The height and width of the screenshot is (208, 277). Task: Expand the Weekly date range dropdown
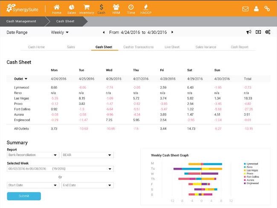pyautogui.click(x=60, y=32)
